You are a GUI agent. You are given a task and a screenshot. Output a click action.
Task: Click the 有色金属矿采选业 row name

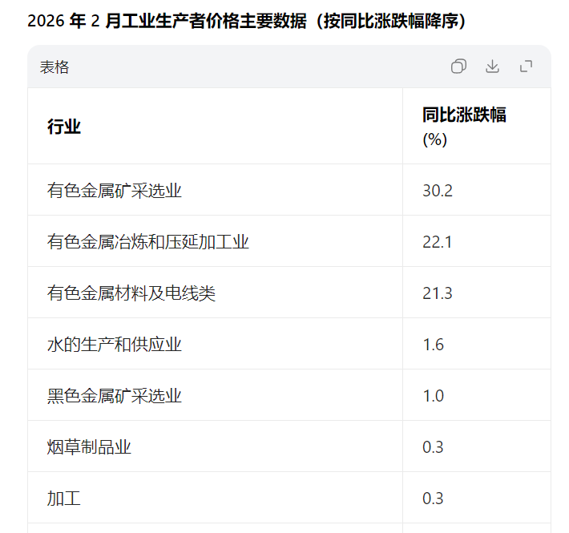tap(115, 191)
